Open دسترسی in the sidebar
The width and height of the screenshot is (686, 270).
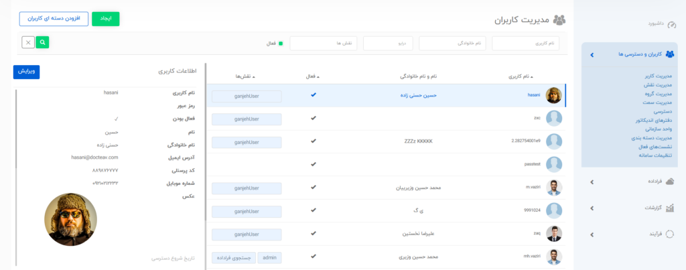tap(663, 112)
